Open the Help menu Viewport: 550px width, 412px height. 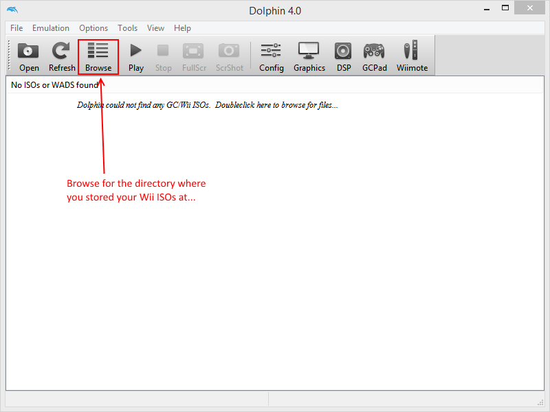(182, 28)
